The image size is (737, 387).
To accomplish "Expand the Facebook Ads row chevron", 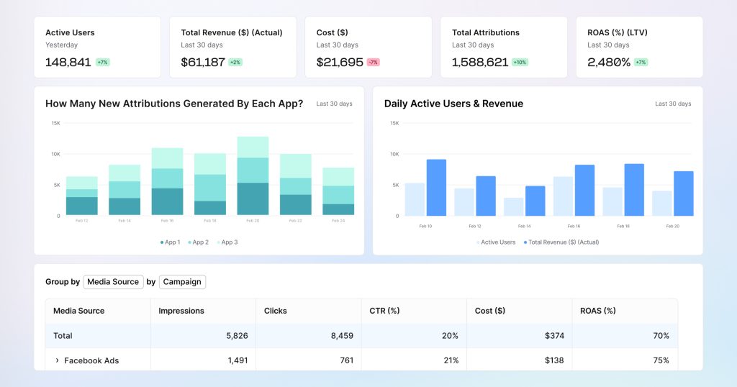I will (57, 360).
